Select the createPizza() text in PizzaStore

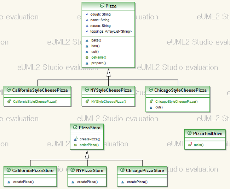click(x=90, y=139)
